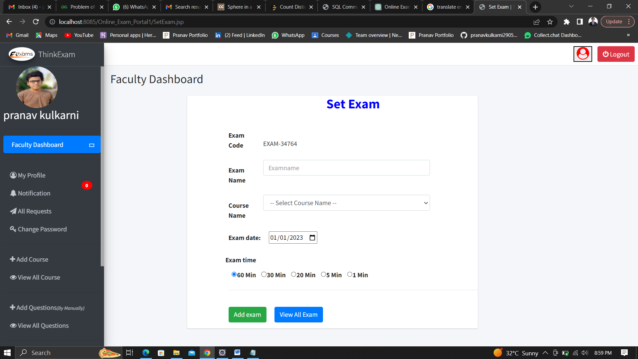Image resolution: width=638 pixels, height=359 pixels.
Task: Select the 1 Min exam duration
Action: (350, 275)
